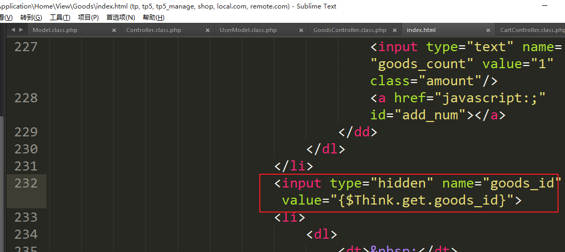Switch to the Model.class.php tab
The image size is (565, 252).
click(55, 30)
